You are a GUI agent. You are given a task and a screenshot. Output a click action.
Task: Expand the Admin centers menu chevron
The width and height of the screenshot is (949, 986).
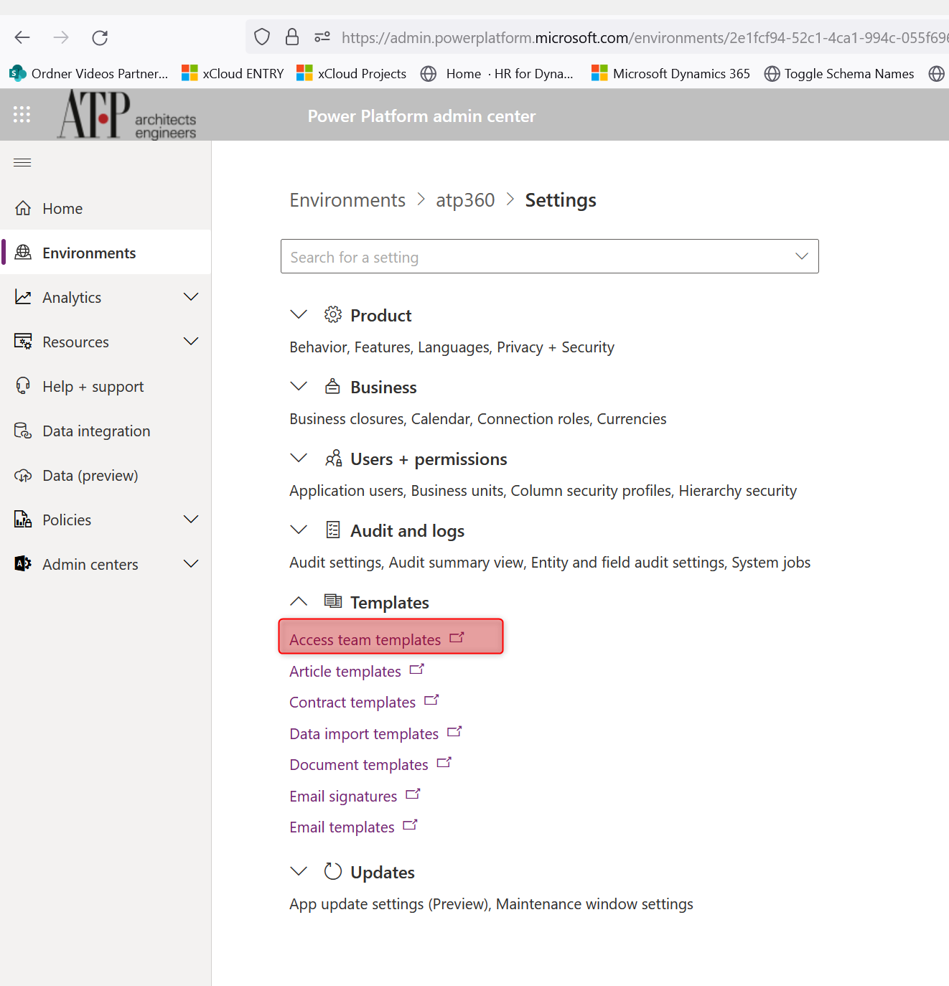point(191,563)
